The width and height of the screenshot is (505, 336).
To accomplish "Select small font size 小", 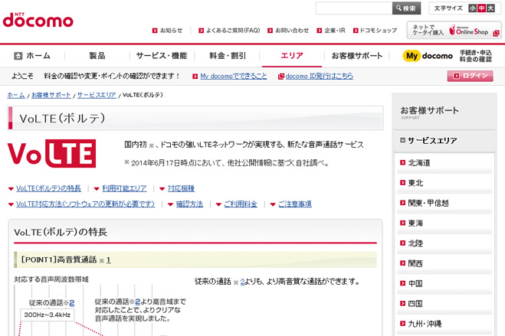I will click(473, 8).
